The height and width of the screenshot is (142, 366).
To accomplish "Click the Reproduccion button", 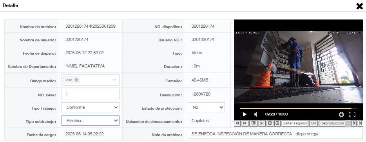I will pos(332,123).
